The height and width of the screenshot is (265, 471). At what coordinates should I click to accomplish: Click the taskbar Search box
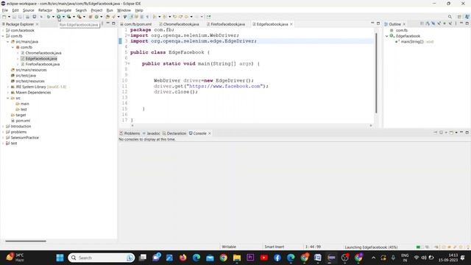coord(102,258)
